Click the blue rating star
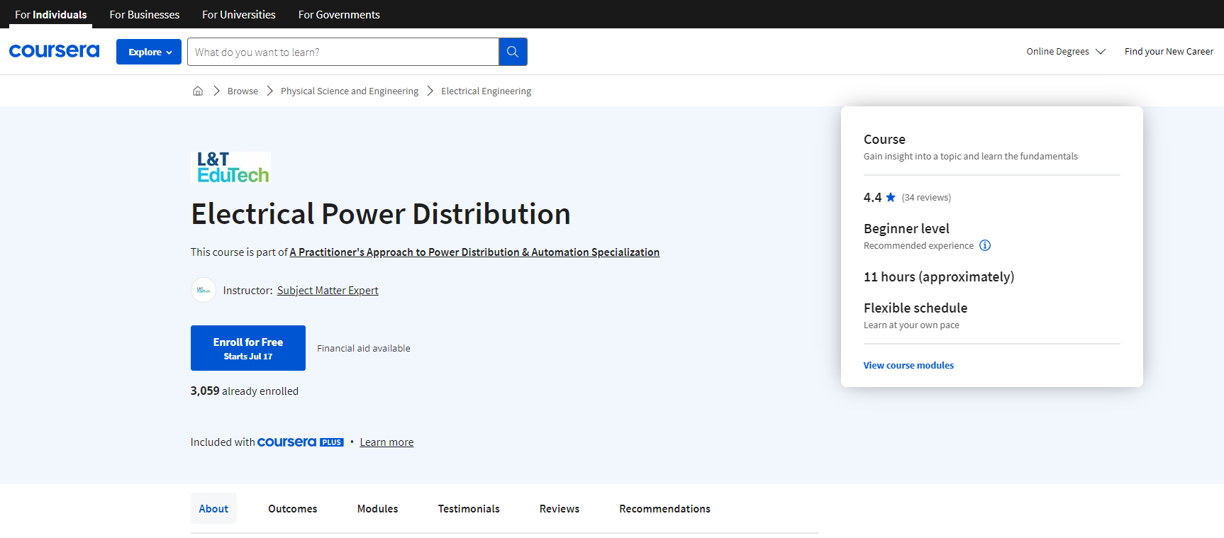This screenshot has width=1224, height=538. click(x=891, y=197)
